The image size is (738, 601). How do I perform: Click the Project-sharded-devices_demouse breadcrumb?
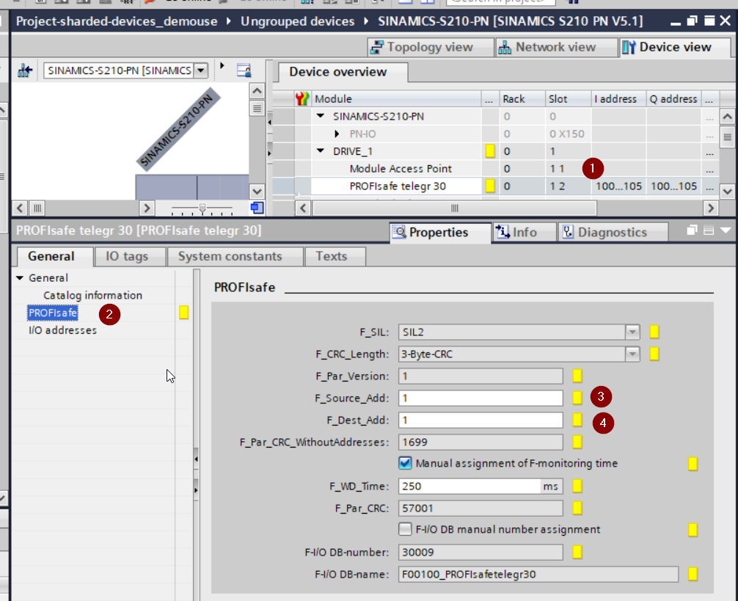117,21
